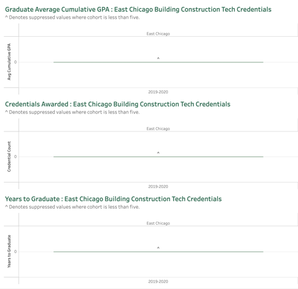Click the suppressed values note under GPA title

[x=72, y=17]
